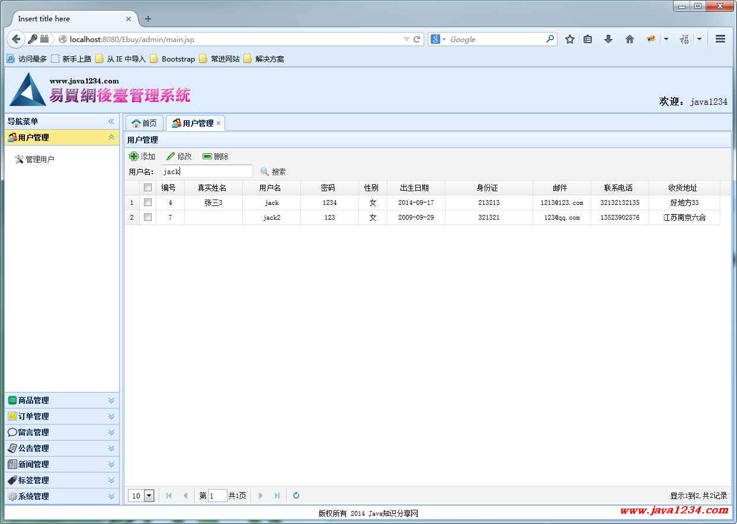
Task: Click the pencil Edit (修改) icon
Action: 171,156
